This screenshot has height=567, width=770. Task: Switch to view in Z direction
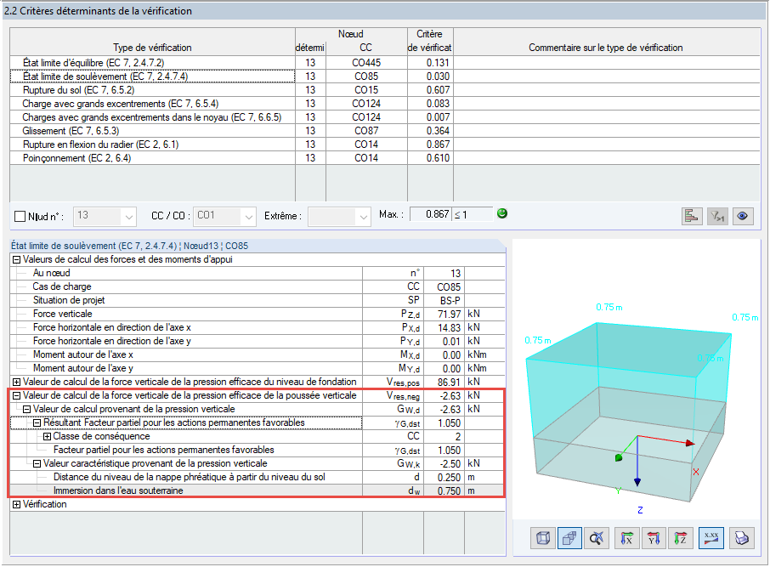coord(680,538)
